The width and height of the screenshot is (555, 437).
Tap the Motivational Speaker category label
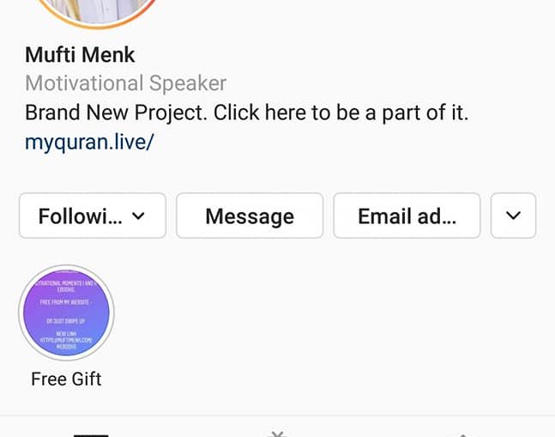coord(125,83)
